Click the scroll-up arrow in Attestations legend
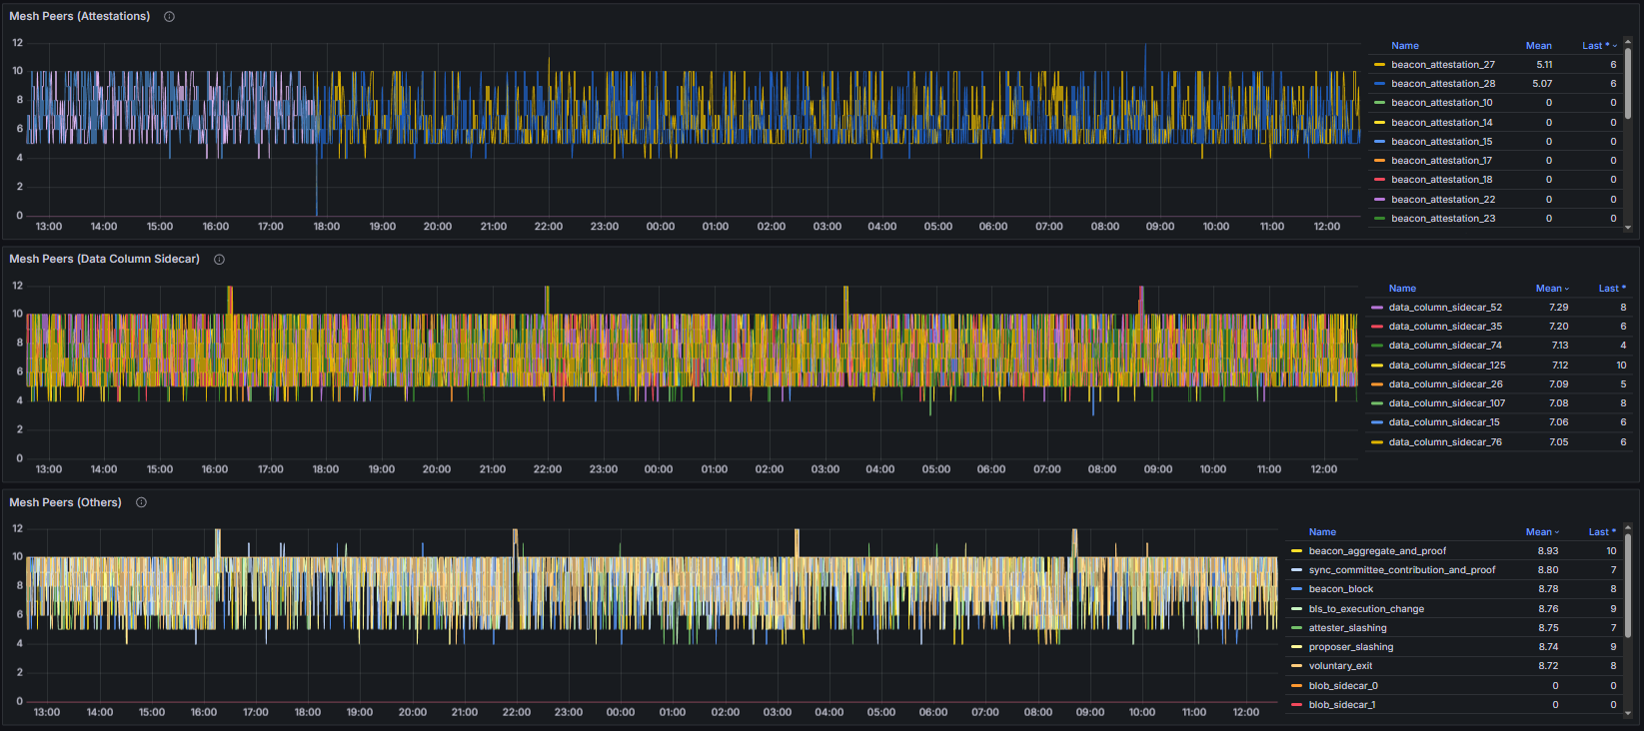 coord(1628,42)
